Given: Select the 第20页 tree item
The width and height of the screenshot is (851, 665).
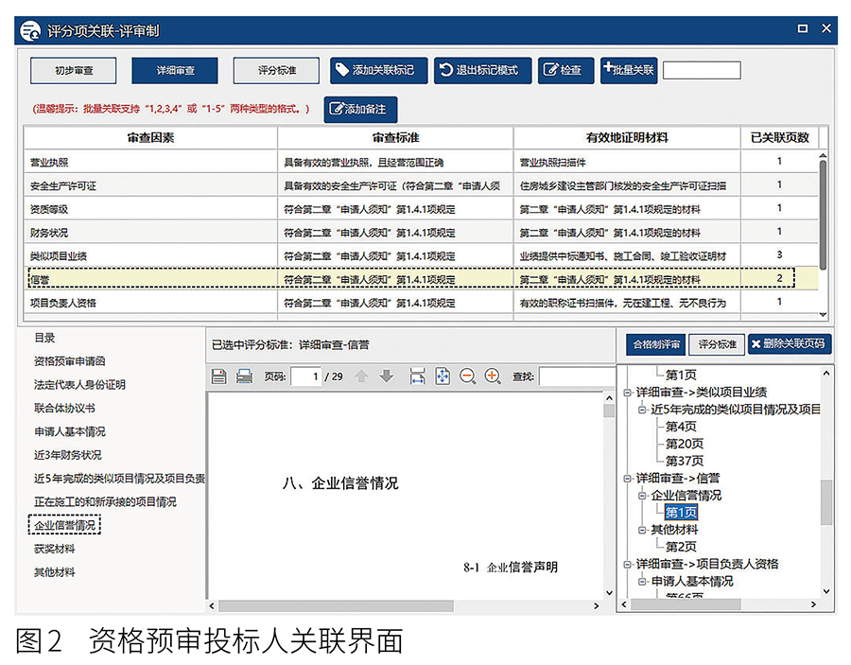Looking at the screenshot, I should (684, 444).
